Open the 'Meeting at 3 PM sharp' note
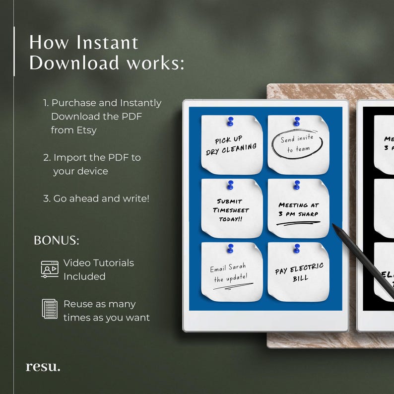The image size is (394, 394). tap(299, 208)
